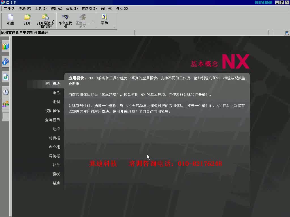Click the blank square sidebar tab
The height and width of the screenshot is (217, 290).
tap(6, 116)
